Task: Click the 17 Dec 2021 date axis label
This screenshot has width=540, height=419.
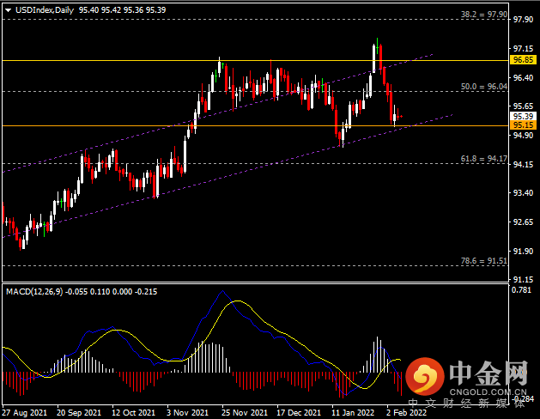Action: pyautogui.click(x=299, y=412)
